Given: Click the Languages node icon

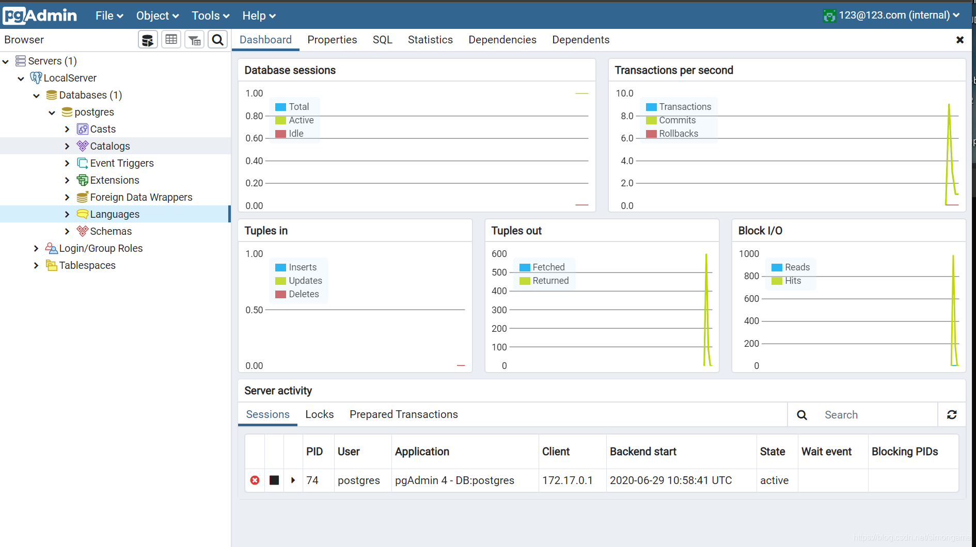Looking at the screenshot, I should 83,214.
